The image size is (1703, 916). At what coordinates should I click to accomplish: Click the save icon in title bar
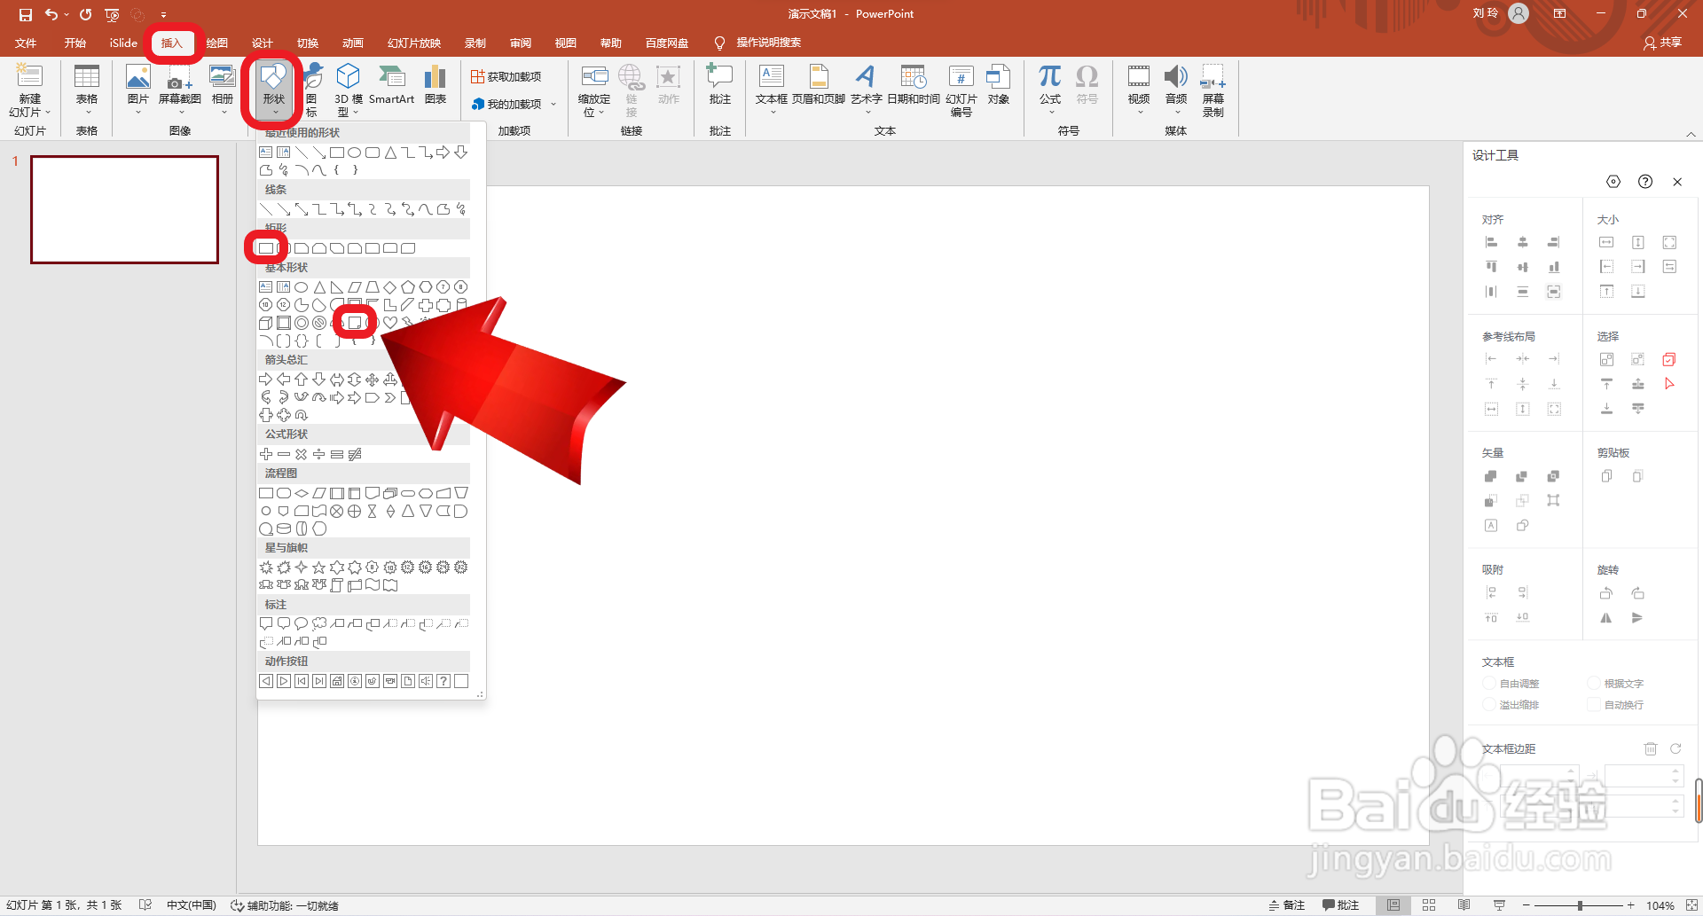25,14
